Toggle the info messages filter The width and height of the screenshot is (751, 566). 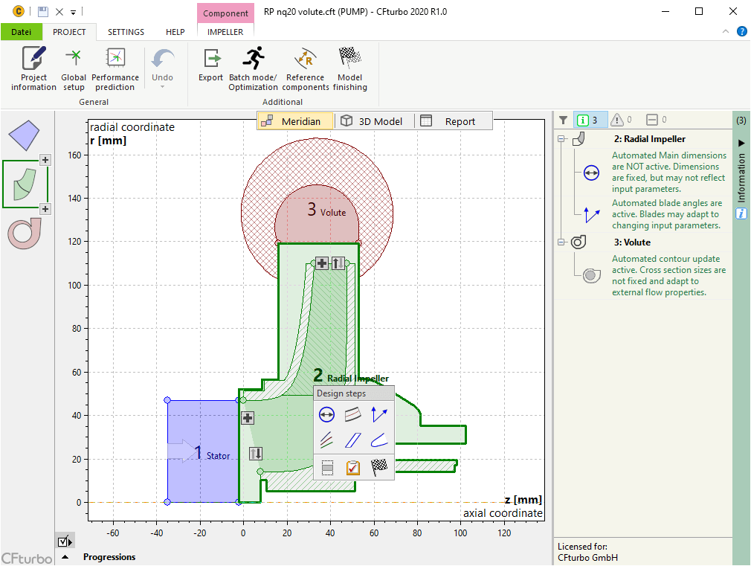[x=590, y=120]
